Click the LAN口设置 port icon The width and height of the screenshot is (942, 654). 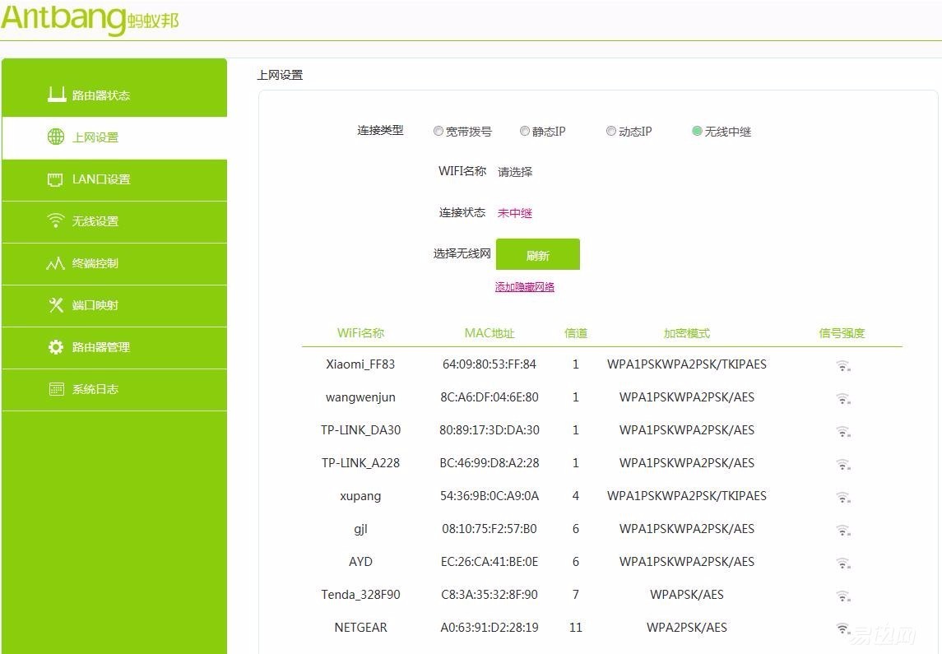click(55, 179)
